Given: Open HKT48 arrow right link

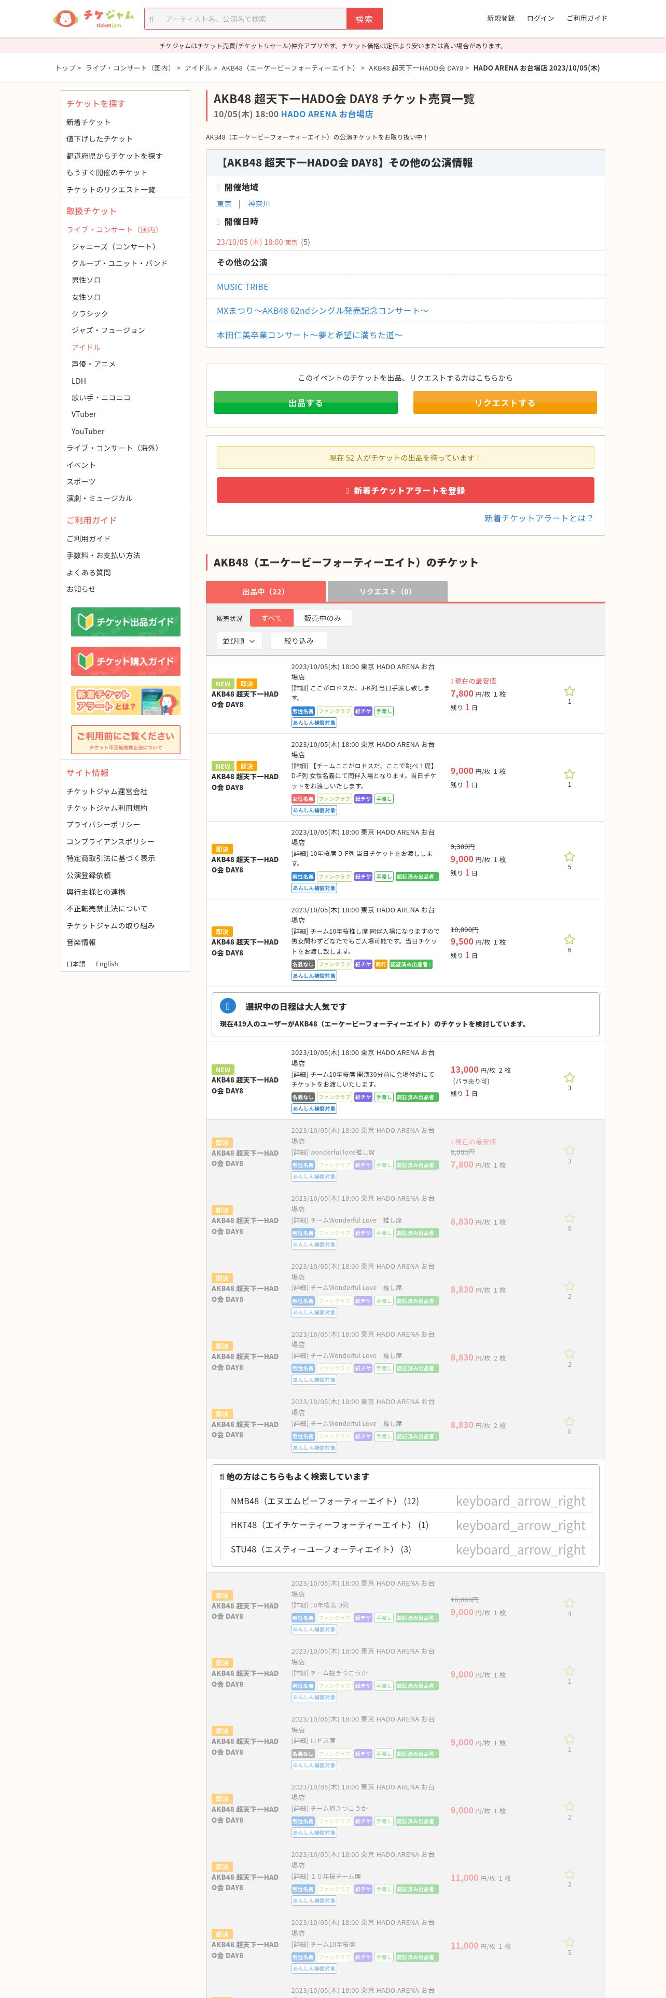Looking at the screenshot, I should [520, 1525].
